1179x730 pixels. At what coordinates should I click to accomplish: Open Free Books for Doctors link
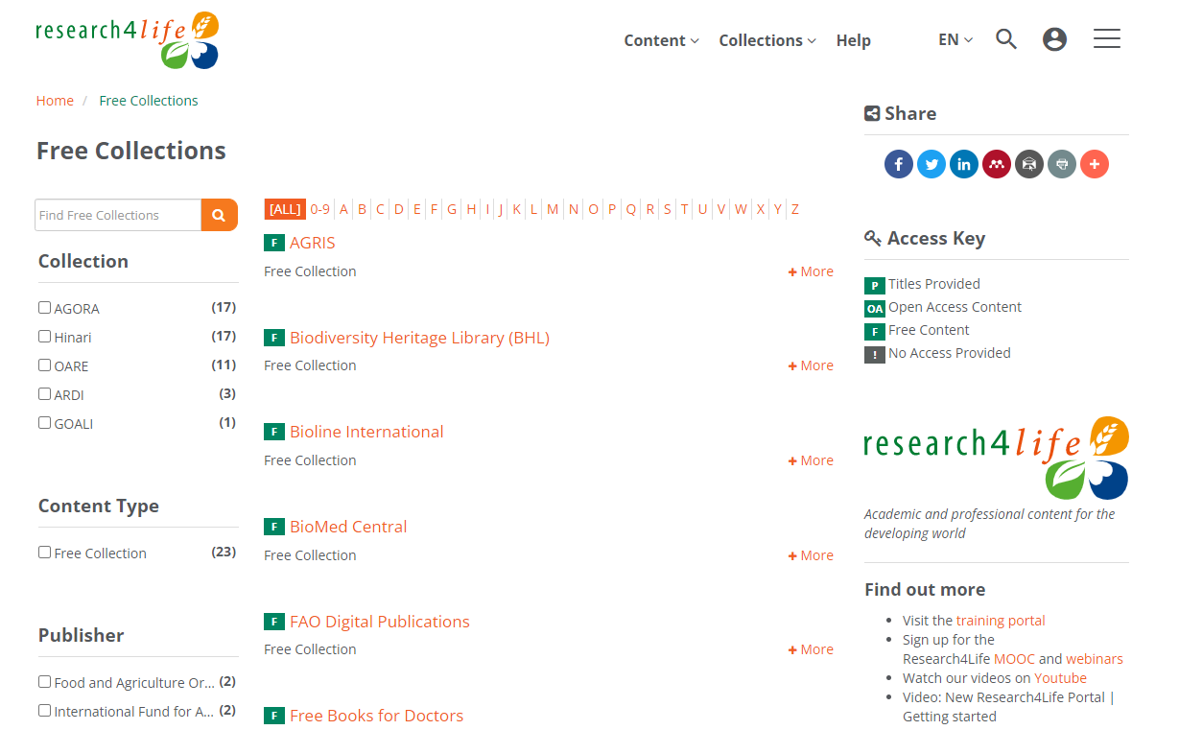pos(376,716)
